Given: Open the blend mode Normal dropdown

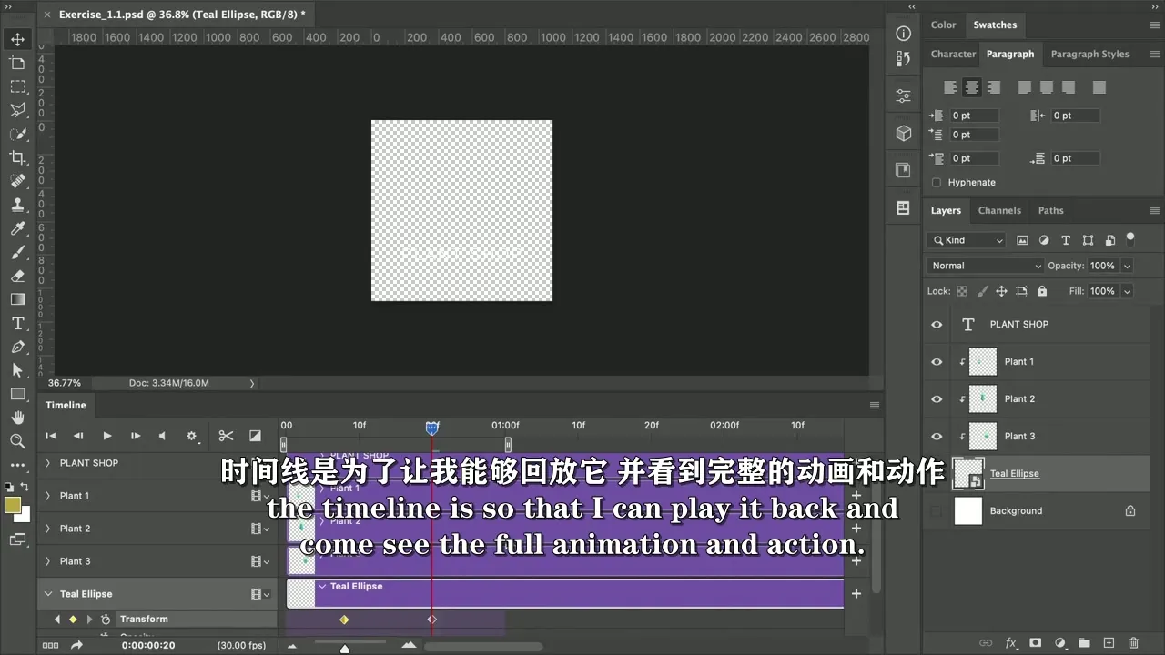Looking at the screenshot, I should (x=986, y=266).
